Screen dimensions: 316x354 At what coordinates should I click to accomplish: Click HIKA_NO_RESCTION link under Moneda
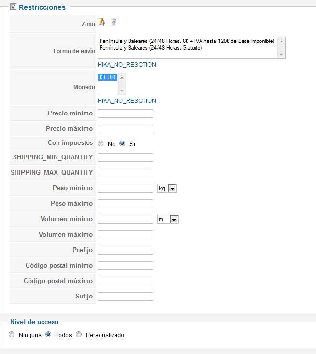127,101
